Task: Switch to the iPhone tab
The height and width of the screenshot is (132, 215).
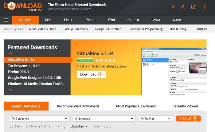Action: (90, 20)
